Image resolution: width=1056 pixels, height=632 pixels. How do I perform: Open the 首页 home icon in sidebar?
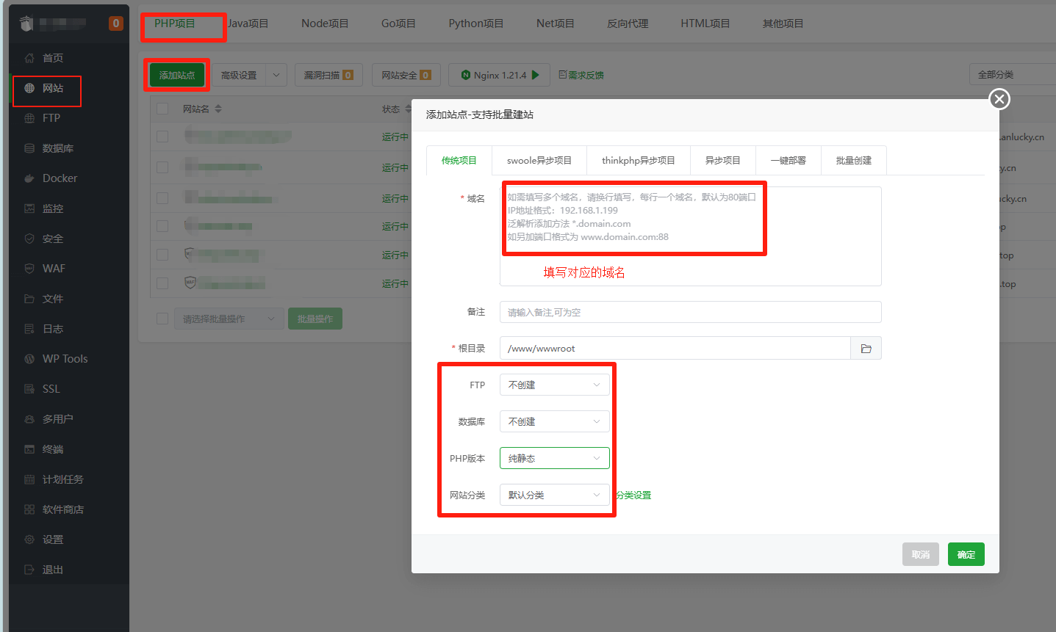click(x=29, y=58)
